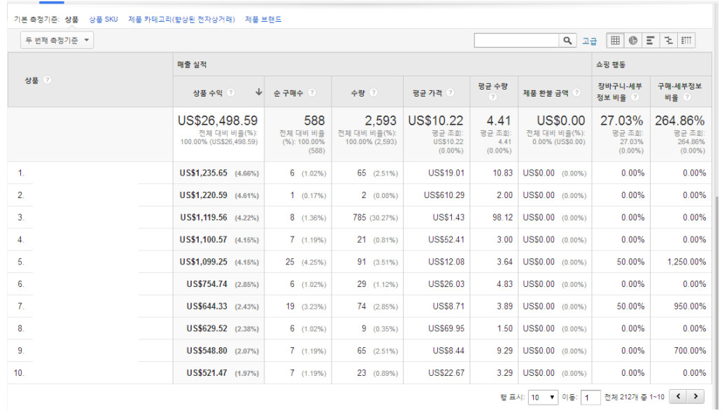
Task: Open the 고급 advanced filter link
Action: pyautogui.click(x=589, y=41)
